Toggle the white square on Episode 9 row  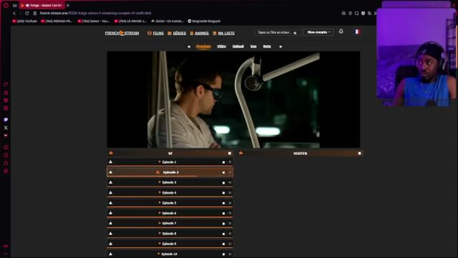pyautogui.click(x=224, y=244)
